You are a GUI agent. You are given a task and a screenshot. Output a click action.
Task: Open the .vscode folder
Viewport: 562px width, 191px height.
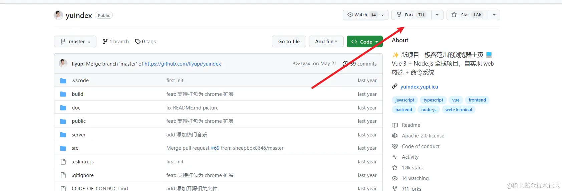pyautogui.click(x=80, y=81)
